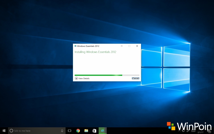Show hidden system tray icons

(179, 131)
